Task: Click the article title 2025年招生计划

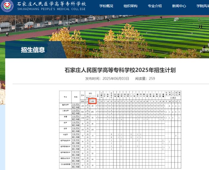Action: click(120, 70)
